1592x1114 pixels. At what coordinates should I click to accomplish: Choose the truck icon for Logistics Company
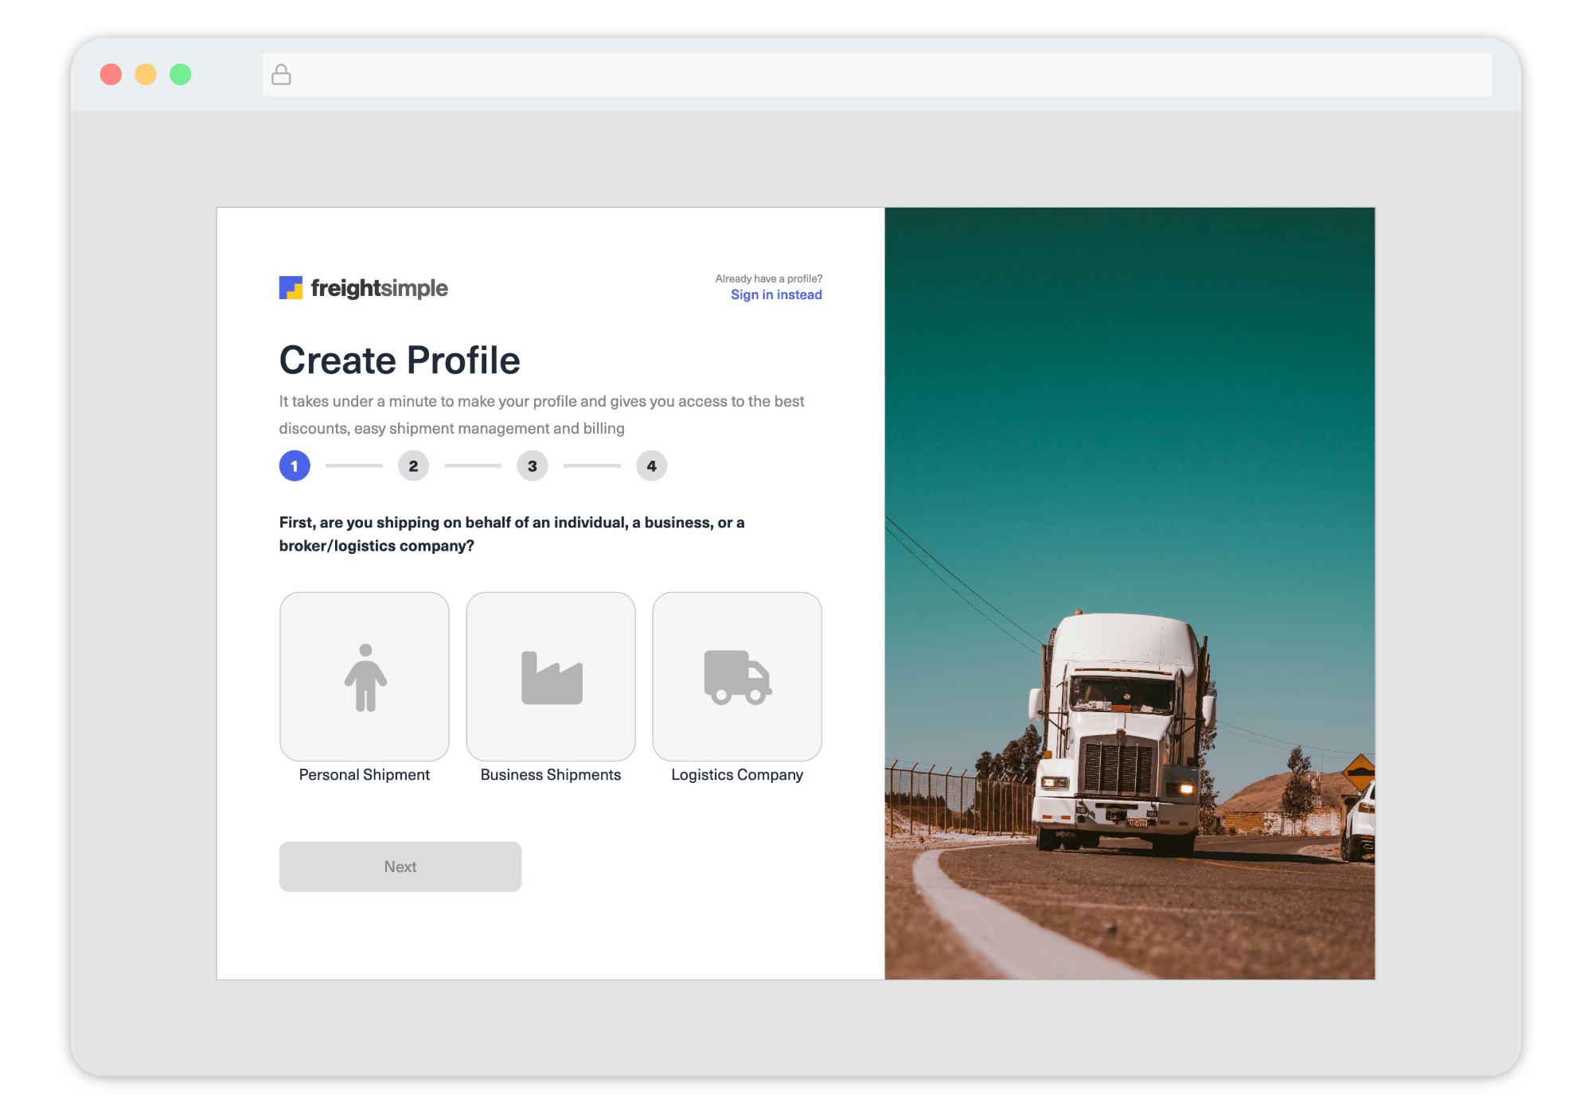pyautogui.click(x=737, y=677)
